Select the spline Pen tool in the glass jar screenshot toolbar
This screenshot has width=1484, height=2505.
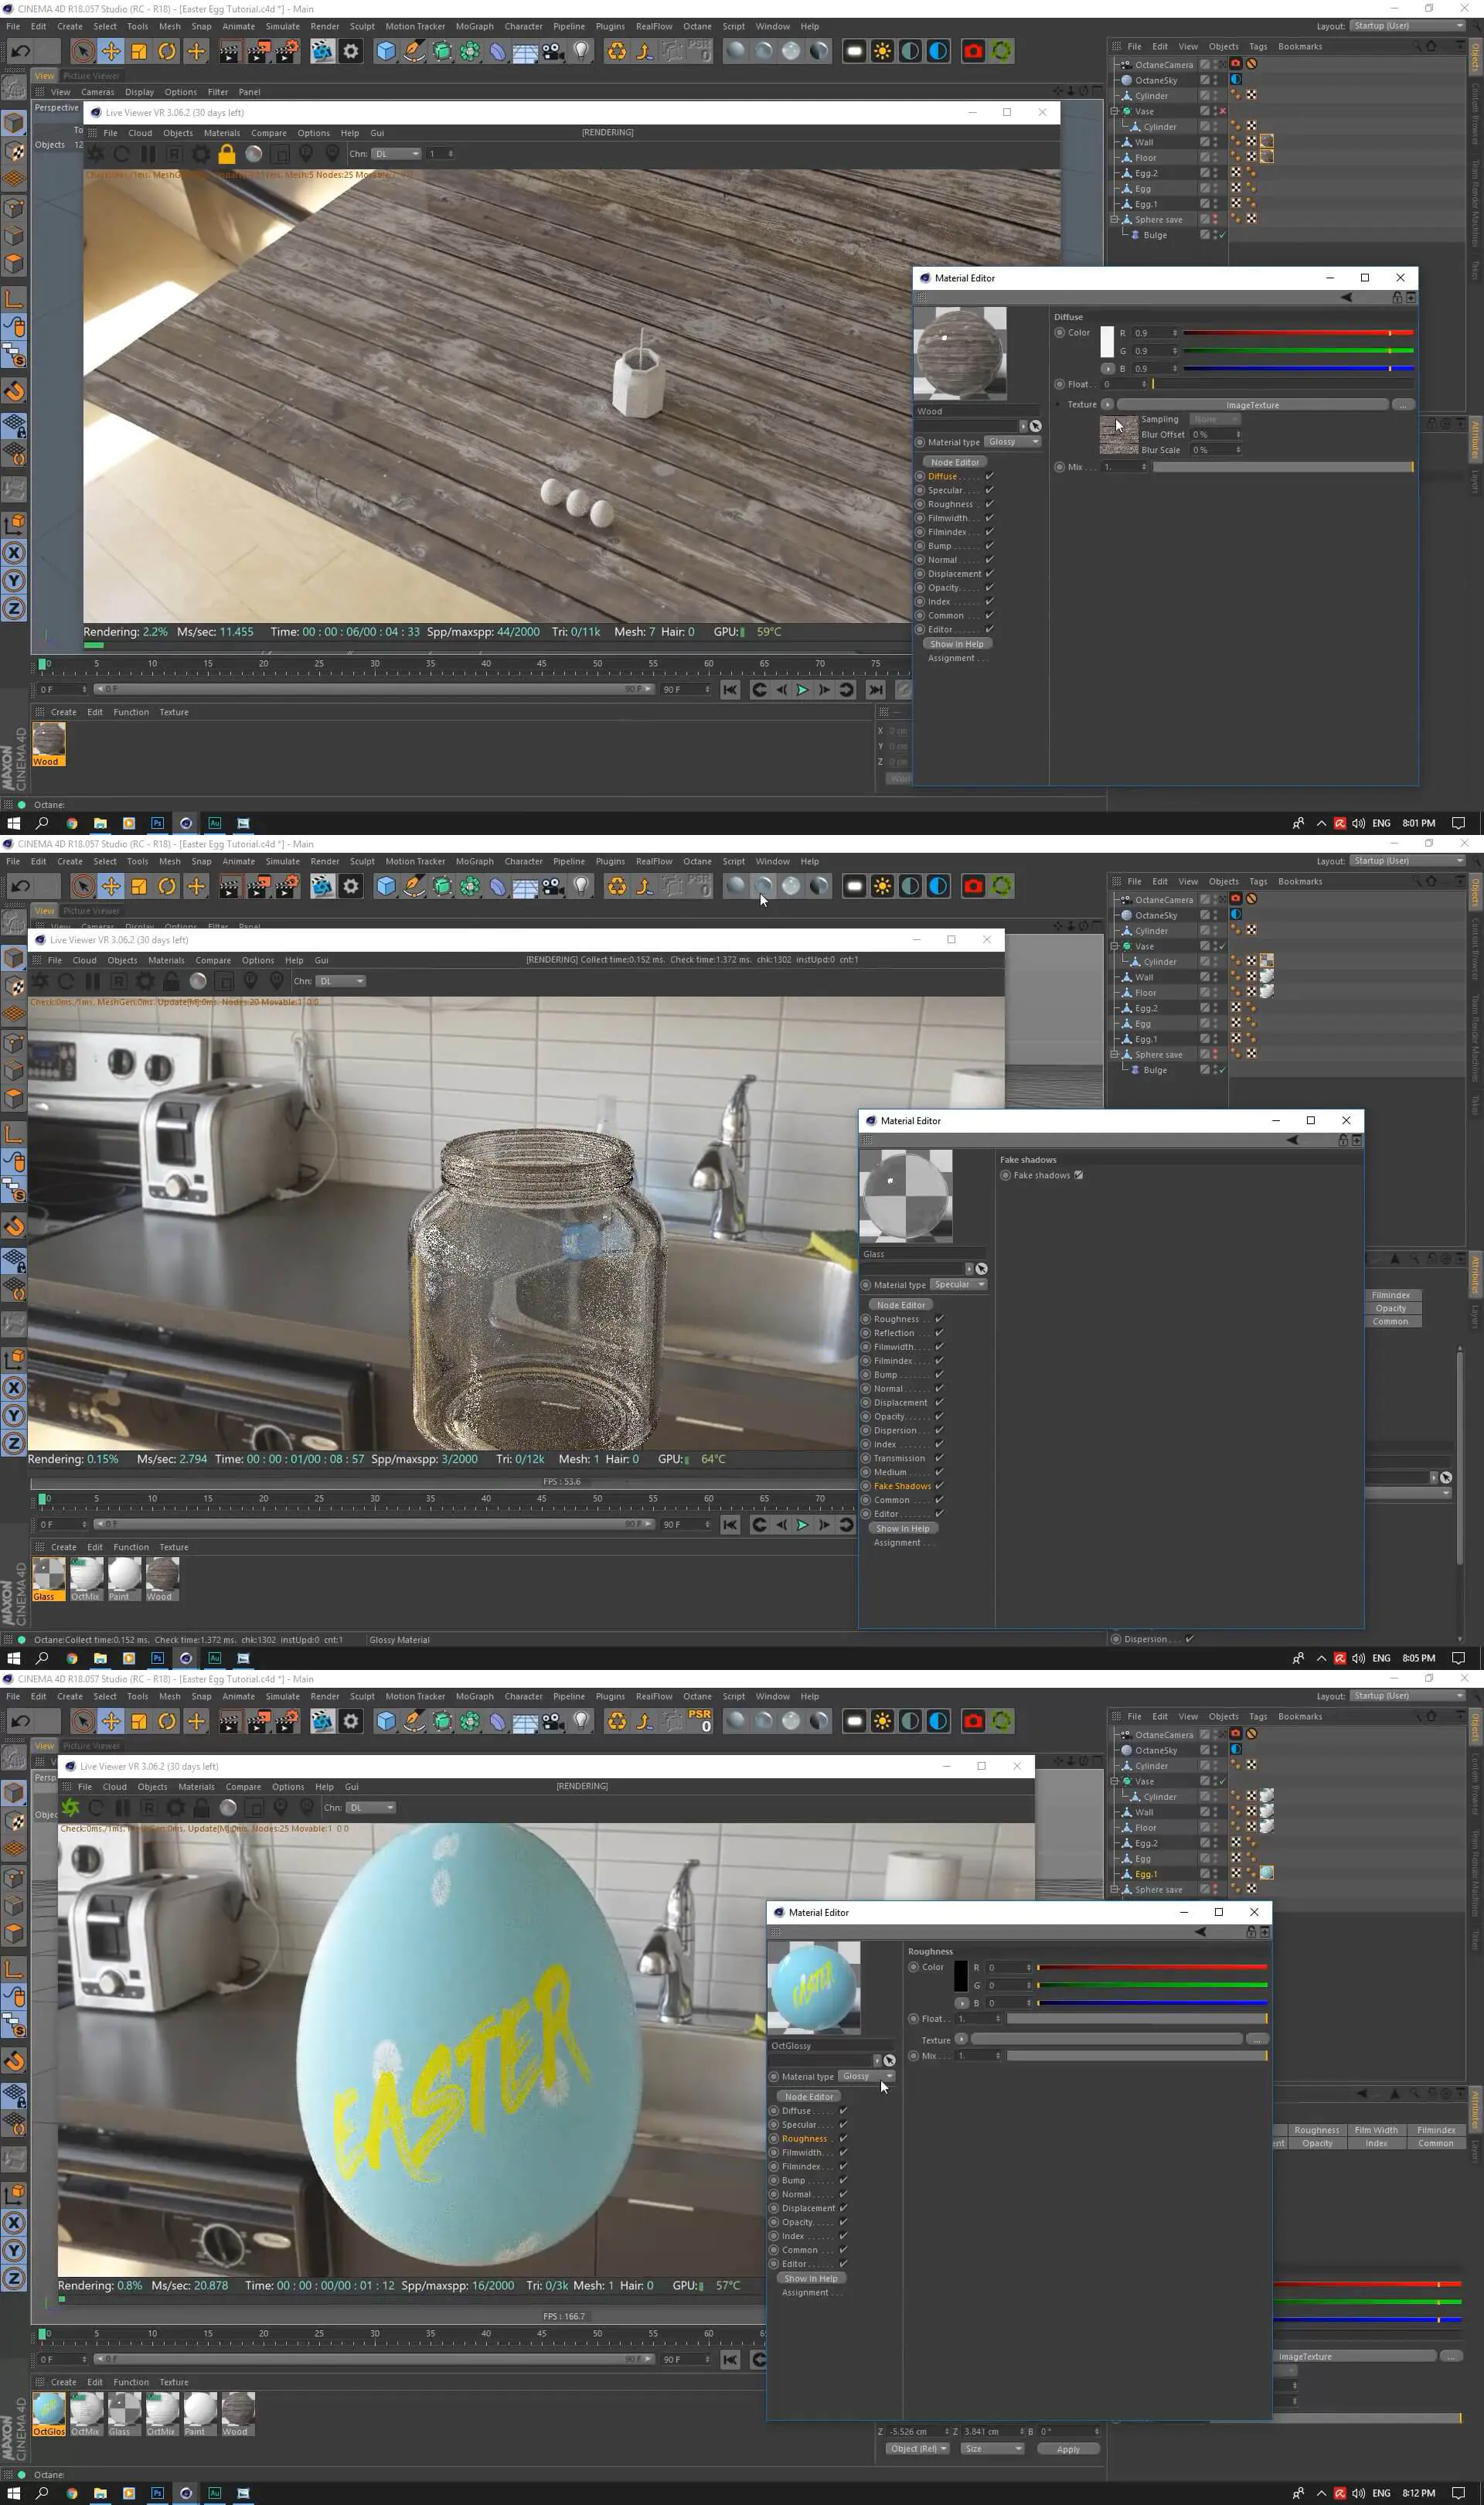(414, 886)
